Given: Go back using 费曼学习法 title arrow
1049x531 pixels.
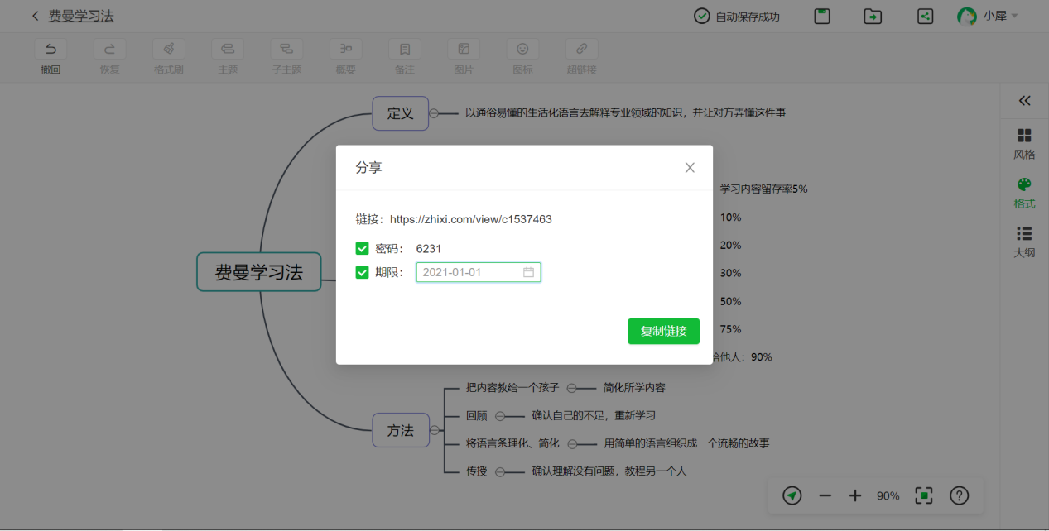Looking at the screenshot, I should click(x=35, y=15).
